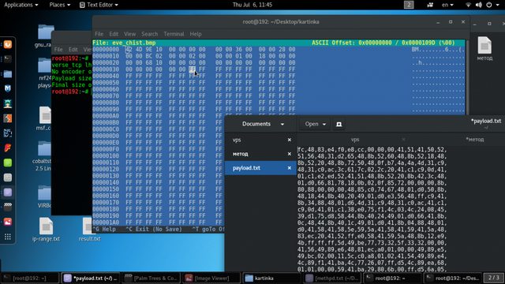Switch to the *метод tab in editor
The width and height of the screenshot is (505, 284).
tap(474, 140)
